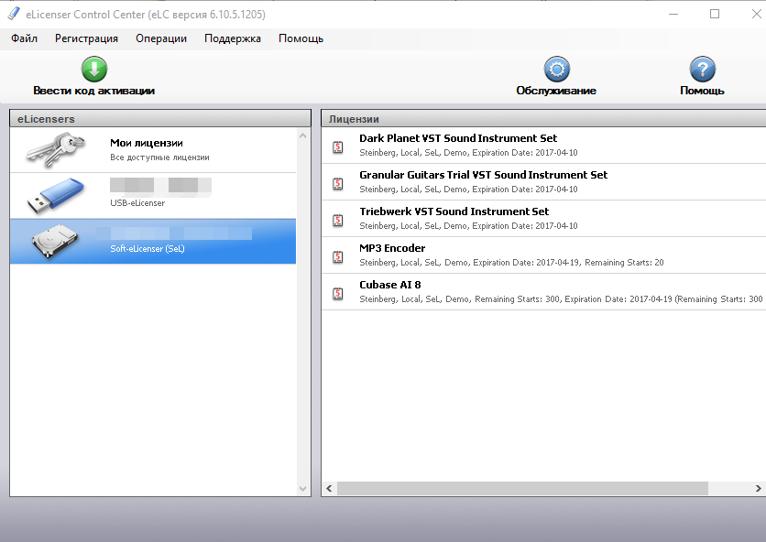766x542 pixels.
Task: Click the licenses horizontal scrollbar thumb
Action: [x=522, y=488]
